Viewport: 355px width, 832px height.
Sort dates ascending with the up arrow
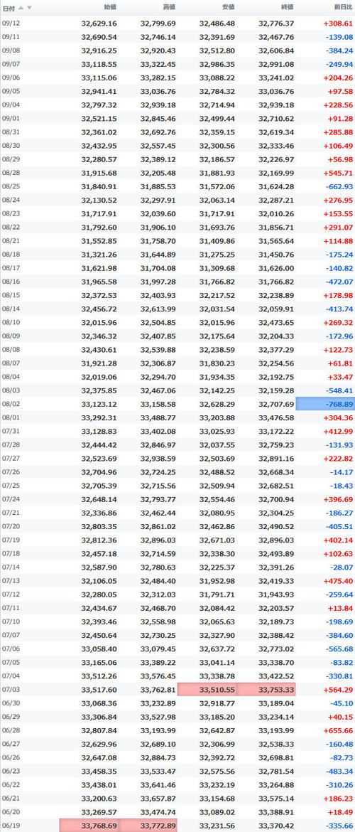pos(21,7)
